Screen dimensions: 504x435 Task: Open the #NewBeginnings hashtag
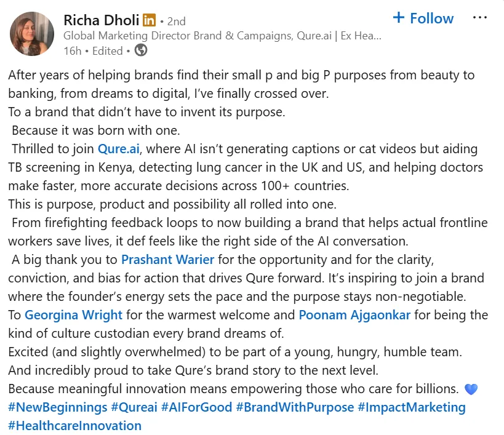point(57,407)
